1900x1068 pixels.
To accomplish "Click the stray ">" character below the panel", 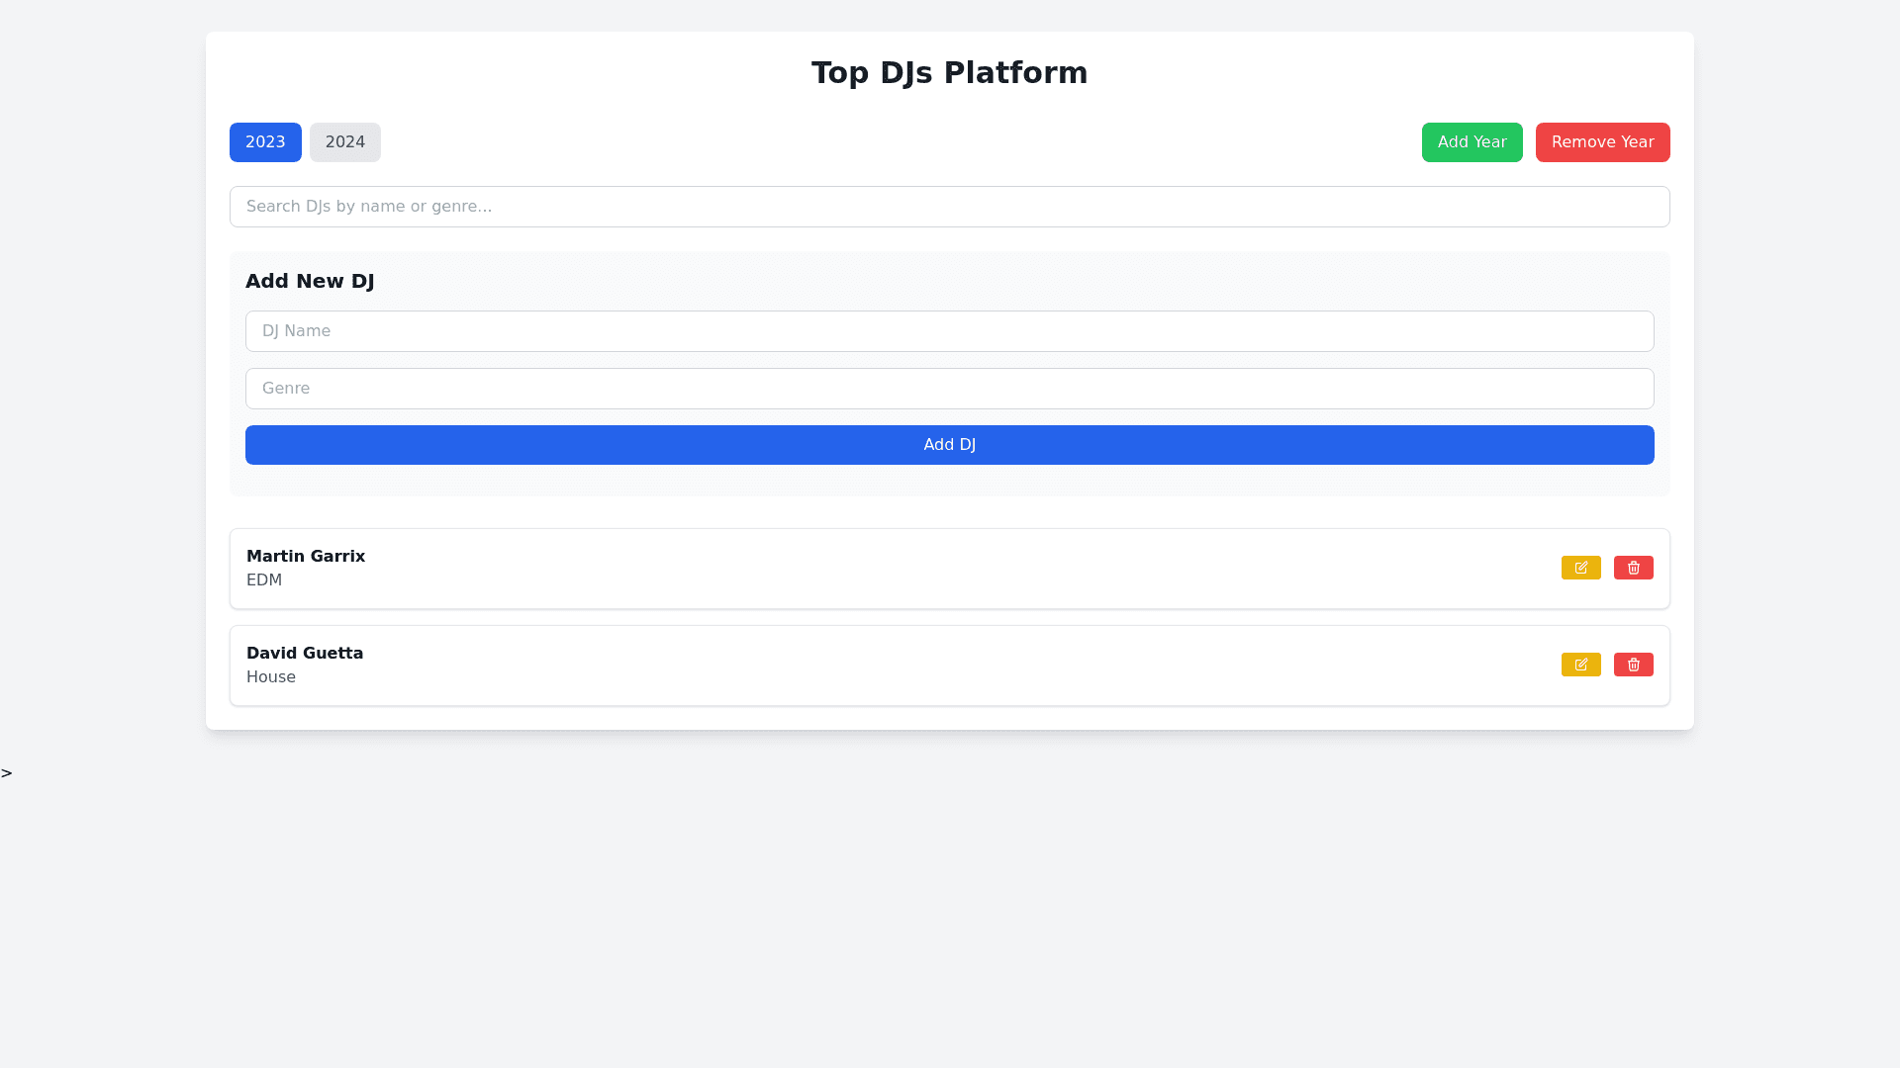I will 7,773.
